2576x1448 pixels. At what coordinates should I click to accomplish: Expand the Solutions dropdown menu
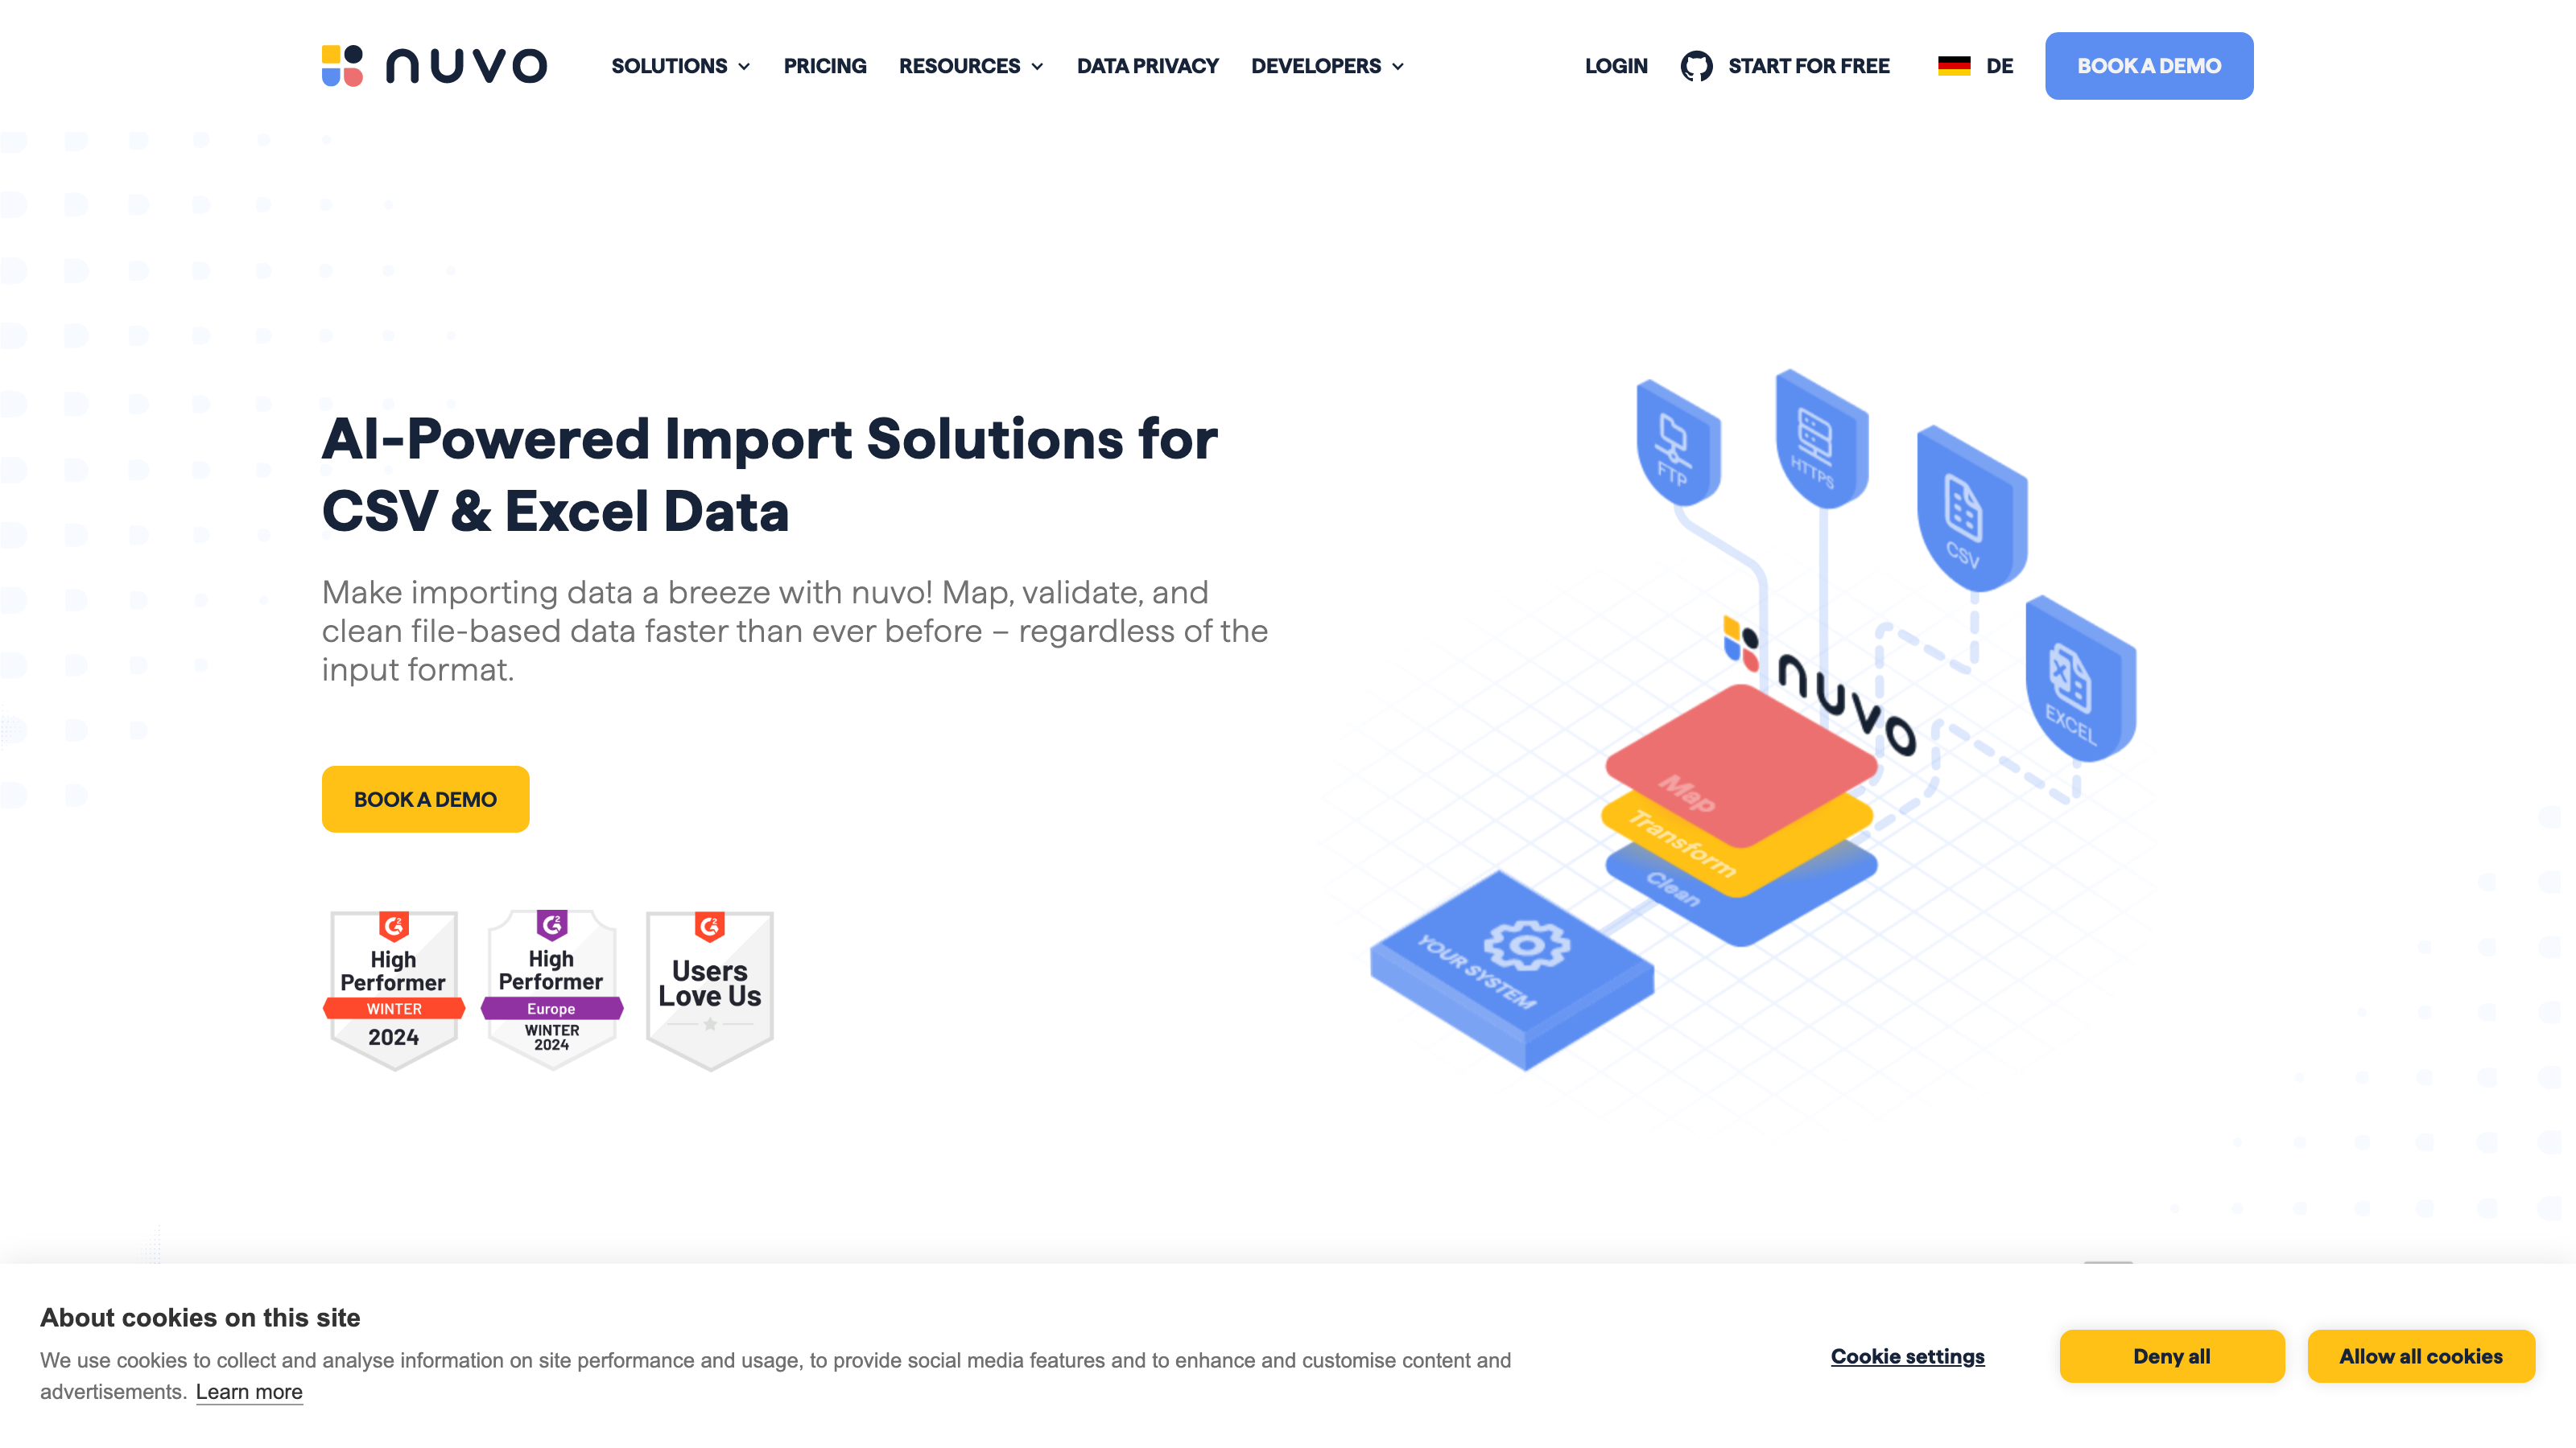679,65
